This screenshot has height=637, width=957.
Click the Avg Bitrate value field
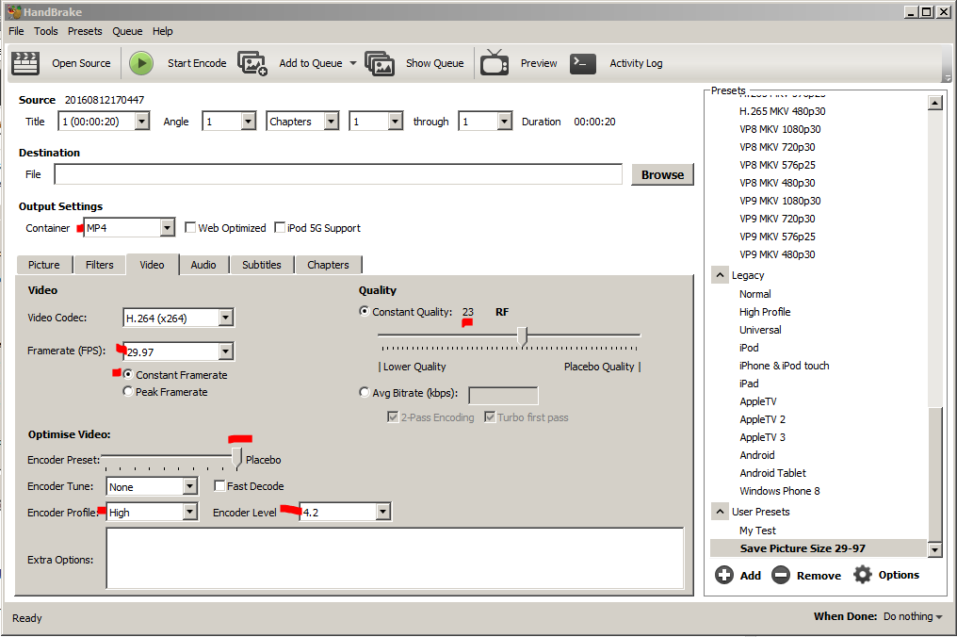point(503,395)
